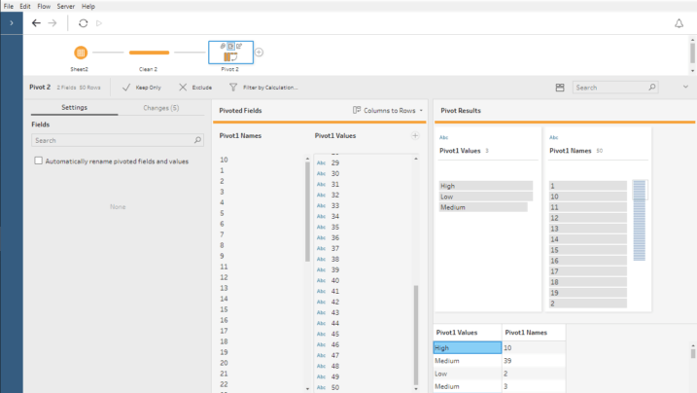Click the back arrow in the toolbar
This screenshot has height=393, width=697.
point(36,22)
